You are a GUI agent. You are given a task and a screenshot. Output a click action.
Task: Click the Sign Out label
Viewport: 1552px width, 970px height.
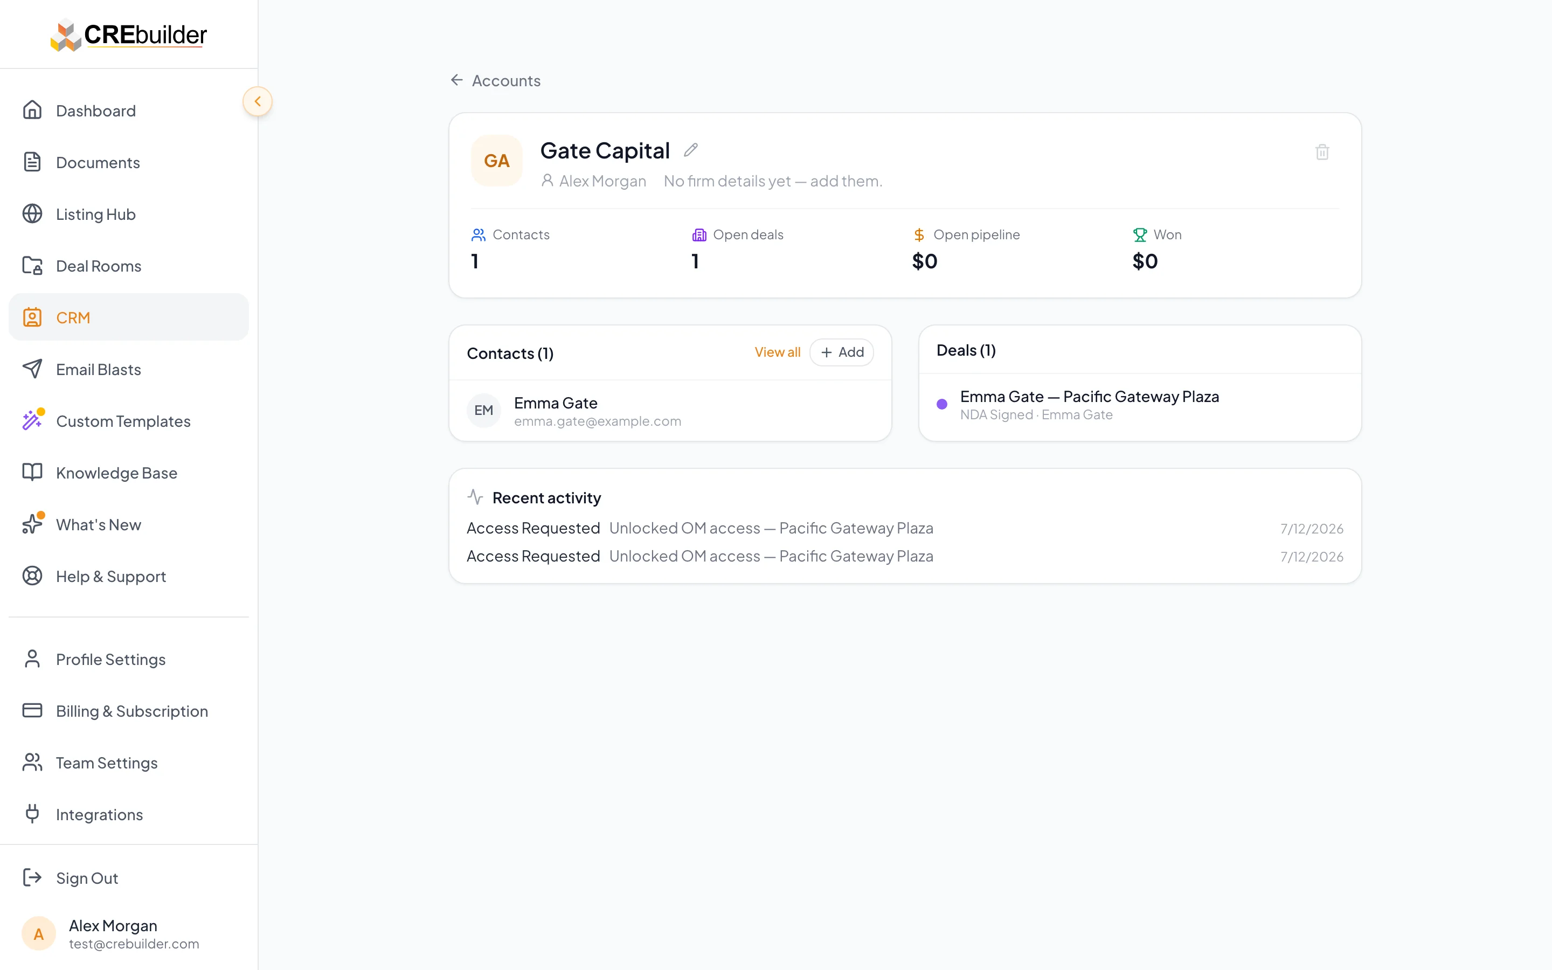tap(87, 878)
